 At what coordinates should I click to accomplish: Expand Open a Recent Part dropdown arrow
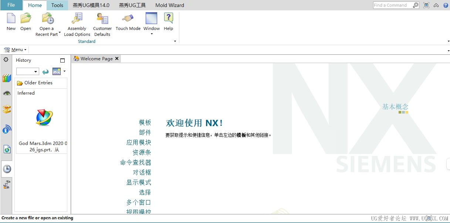(x=60, y=33)
